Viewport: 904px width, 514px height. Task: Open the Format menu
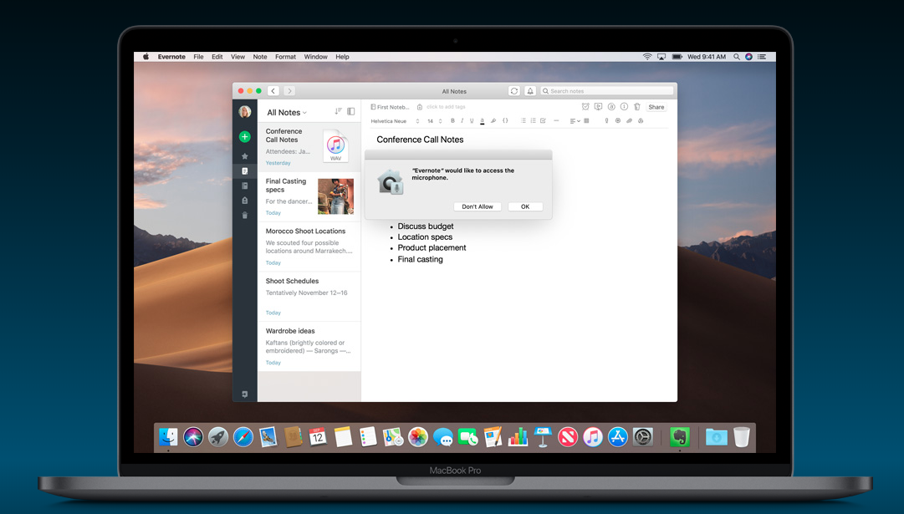point(285,57)
